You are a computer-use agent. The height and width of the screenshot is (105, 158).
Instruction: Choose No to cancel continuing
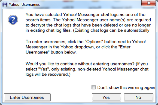tap(139, 97)
